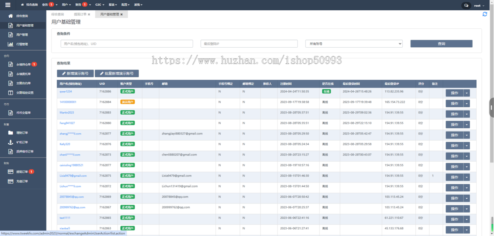This screenshot has height=236, width=494.
Task: Click the green 在线 status badge
Action: pos(326,91)
